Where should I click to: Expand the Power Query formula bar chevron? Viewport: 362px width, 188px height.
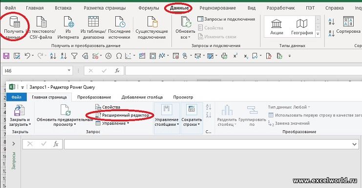point(354,144)
